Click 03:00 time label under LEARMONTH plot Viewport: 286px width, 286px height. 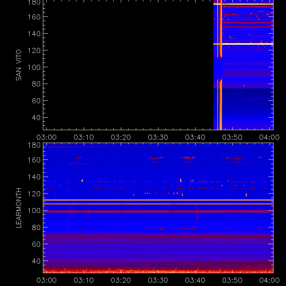tap(46, 280)
